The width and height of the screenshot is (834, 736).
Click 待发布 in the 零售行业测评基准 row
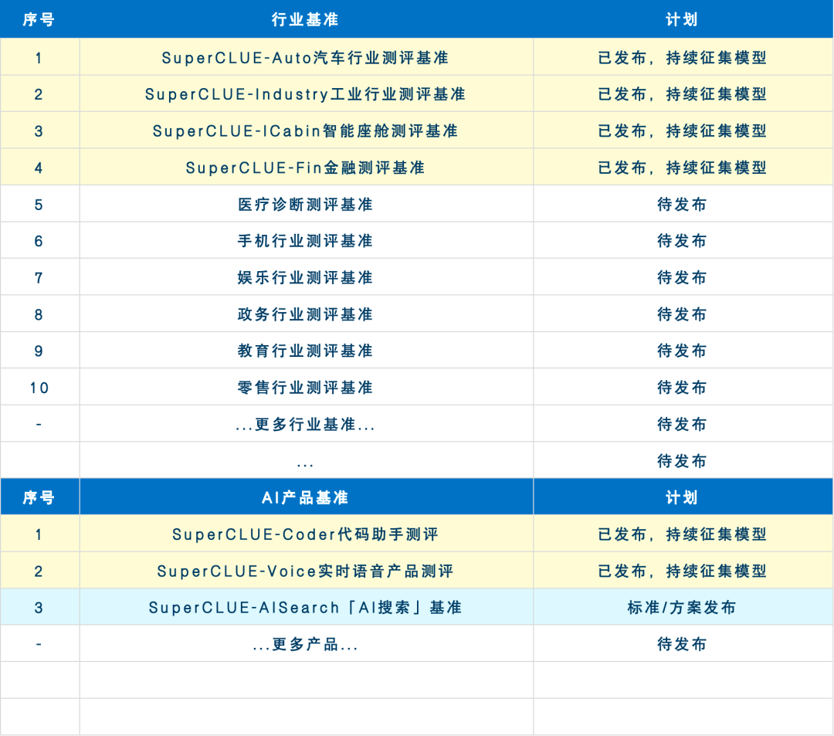click(682, 388)
